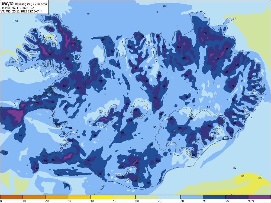Pick the light orange 20–30 legend swatch
Image resolution: width=271 pixels, height=203 pixels.
click(57, 197)
